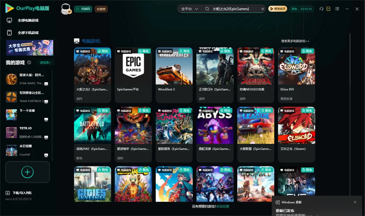Click the 优惠券 coupon button
Screen dimensions: 365x216
pyautogui.click(x=101, y=9)
